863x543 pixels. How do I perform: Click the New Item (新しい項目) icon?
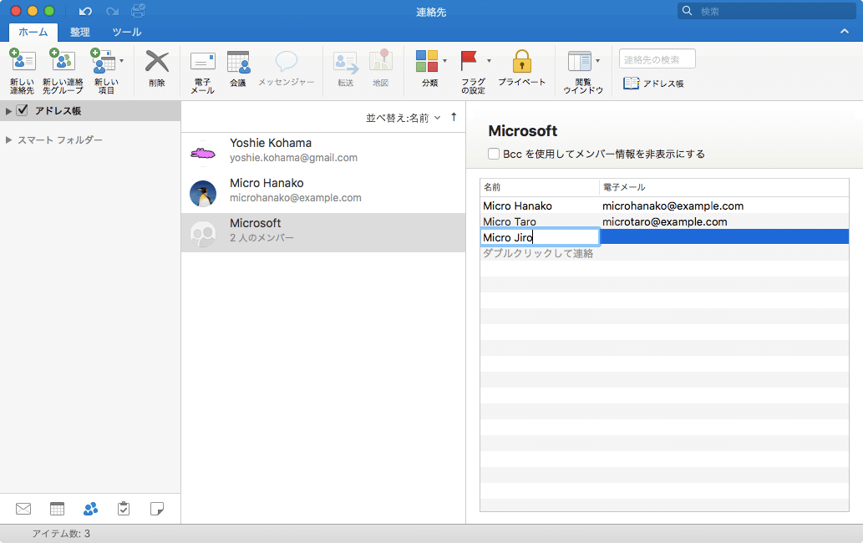click(x=104, y=60)
